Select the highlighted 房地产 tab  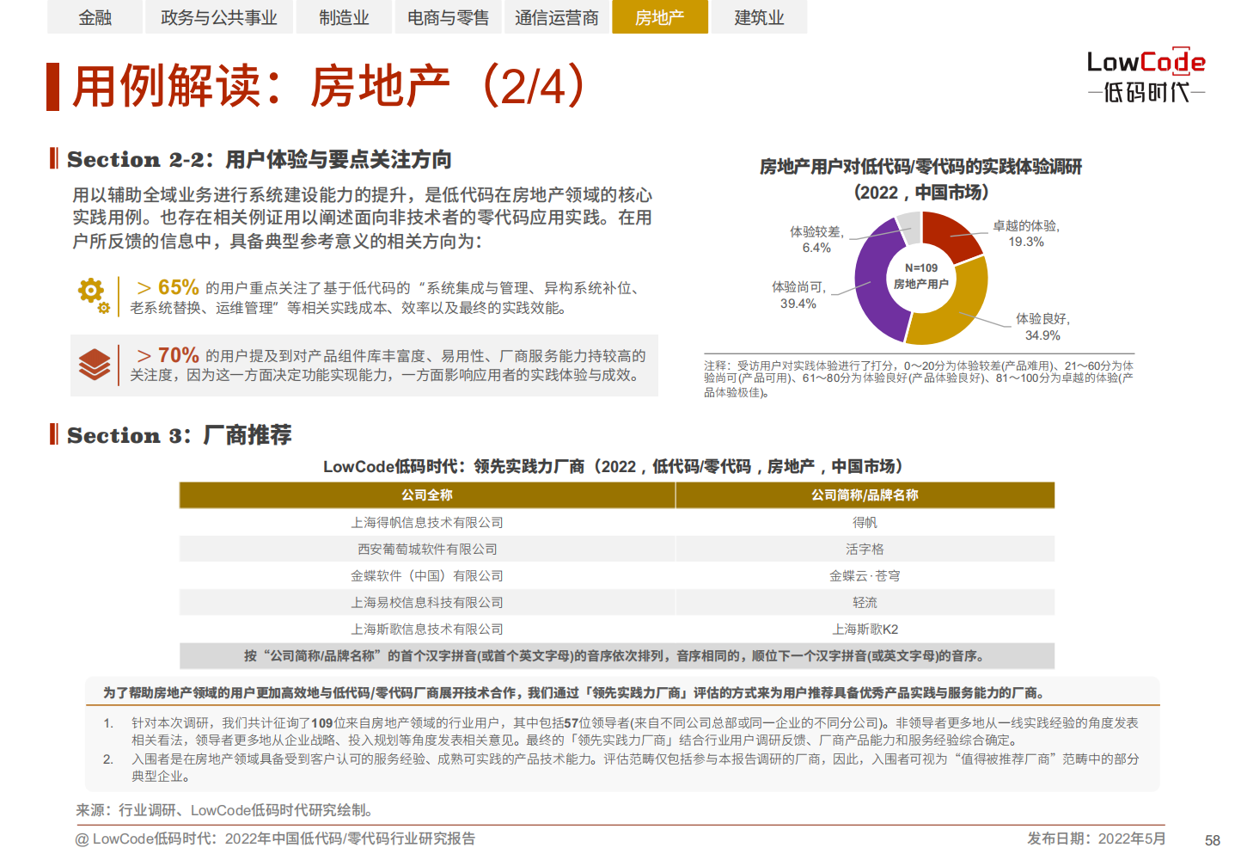[660, 17]
